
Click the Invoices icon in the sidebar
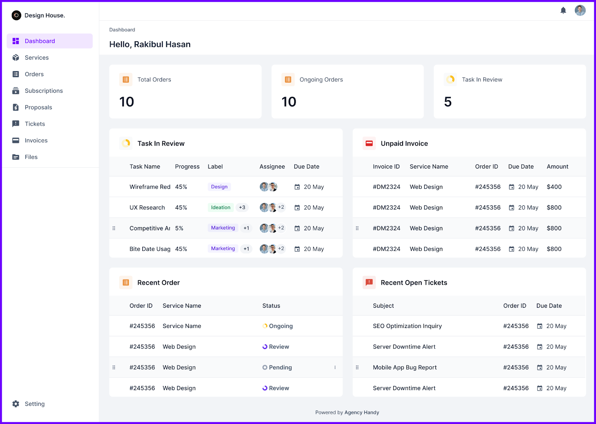pos(15,140)
